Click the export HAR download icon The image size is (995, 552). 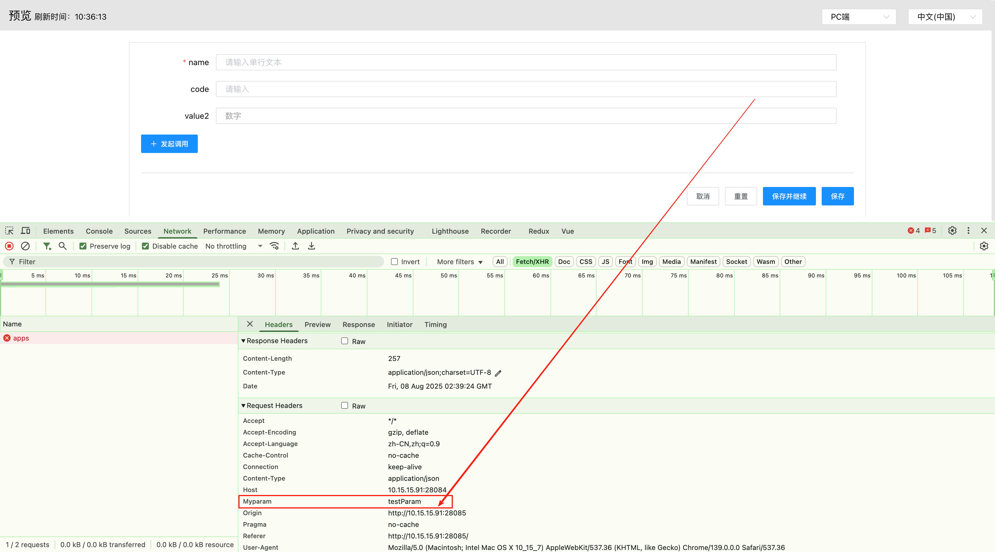coord(311,246)
